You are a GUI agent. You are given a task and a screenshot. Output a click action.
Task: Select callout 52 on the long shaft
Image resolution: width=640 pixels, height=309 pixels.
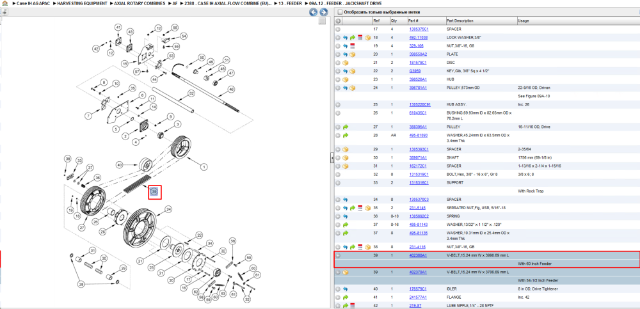point(191,93)
